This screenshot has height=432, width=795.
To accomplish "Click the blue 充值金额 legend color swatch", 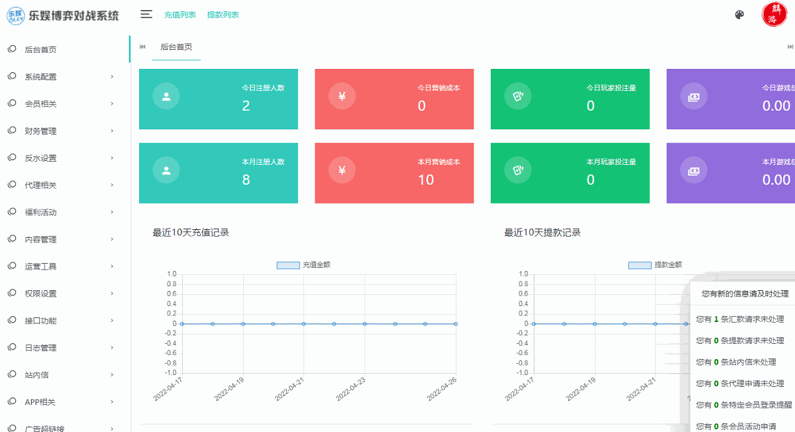I will pyautogui.click(x=288, y=264).
